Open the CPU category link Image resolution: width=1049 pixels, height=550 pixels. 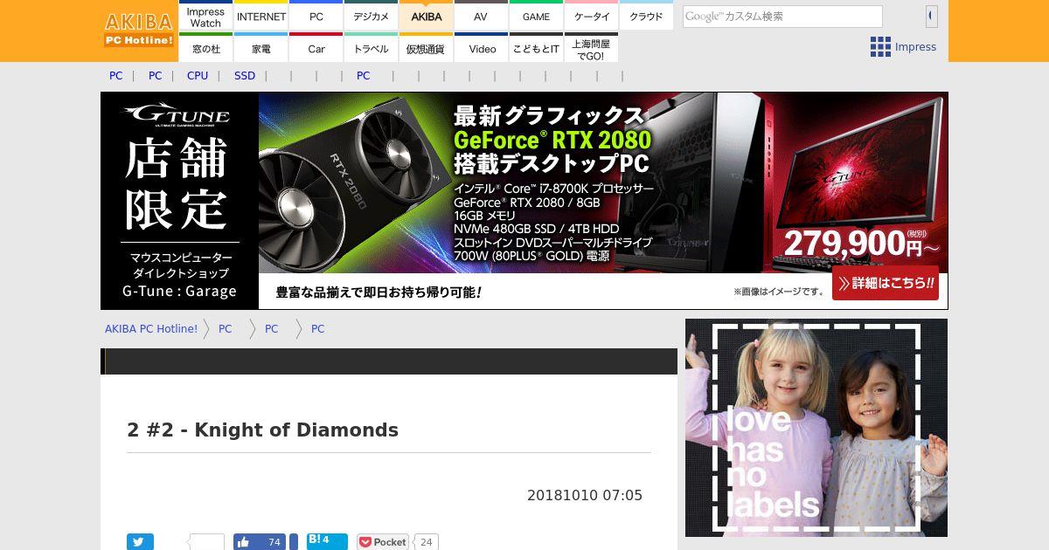pos(198,76)
